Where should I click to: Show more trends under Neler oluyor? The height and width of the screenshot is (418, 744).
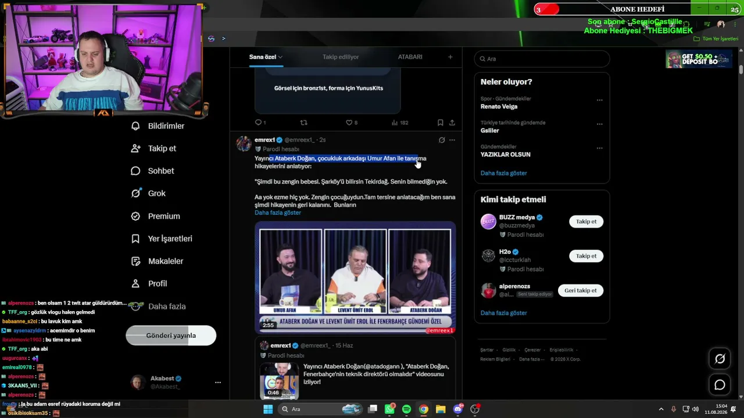[504, 173]
